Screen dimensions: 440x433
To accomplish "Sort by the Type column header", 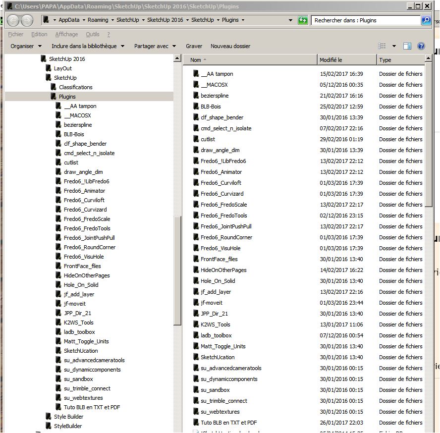I will point(401,60).
